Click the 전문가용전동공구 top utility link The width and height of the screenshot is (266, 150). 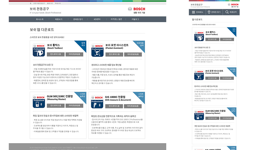point(39,3)
